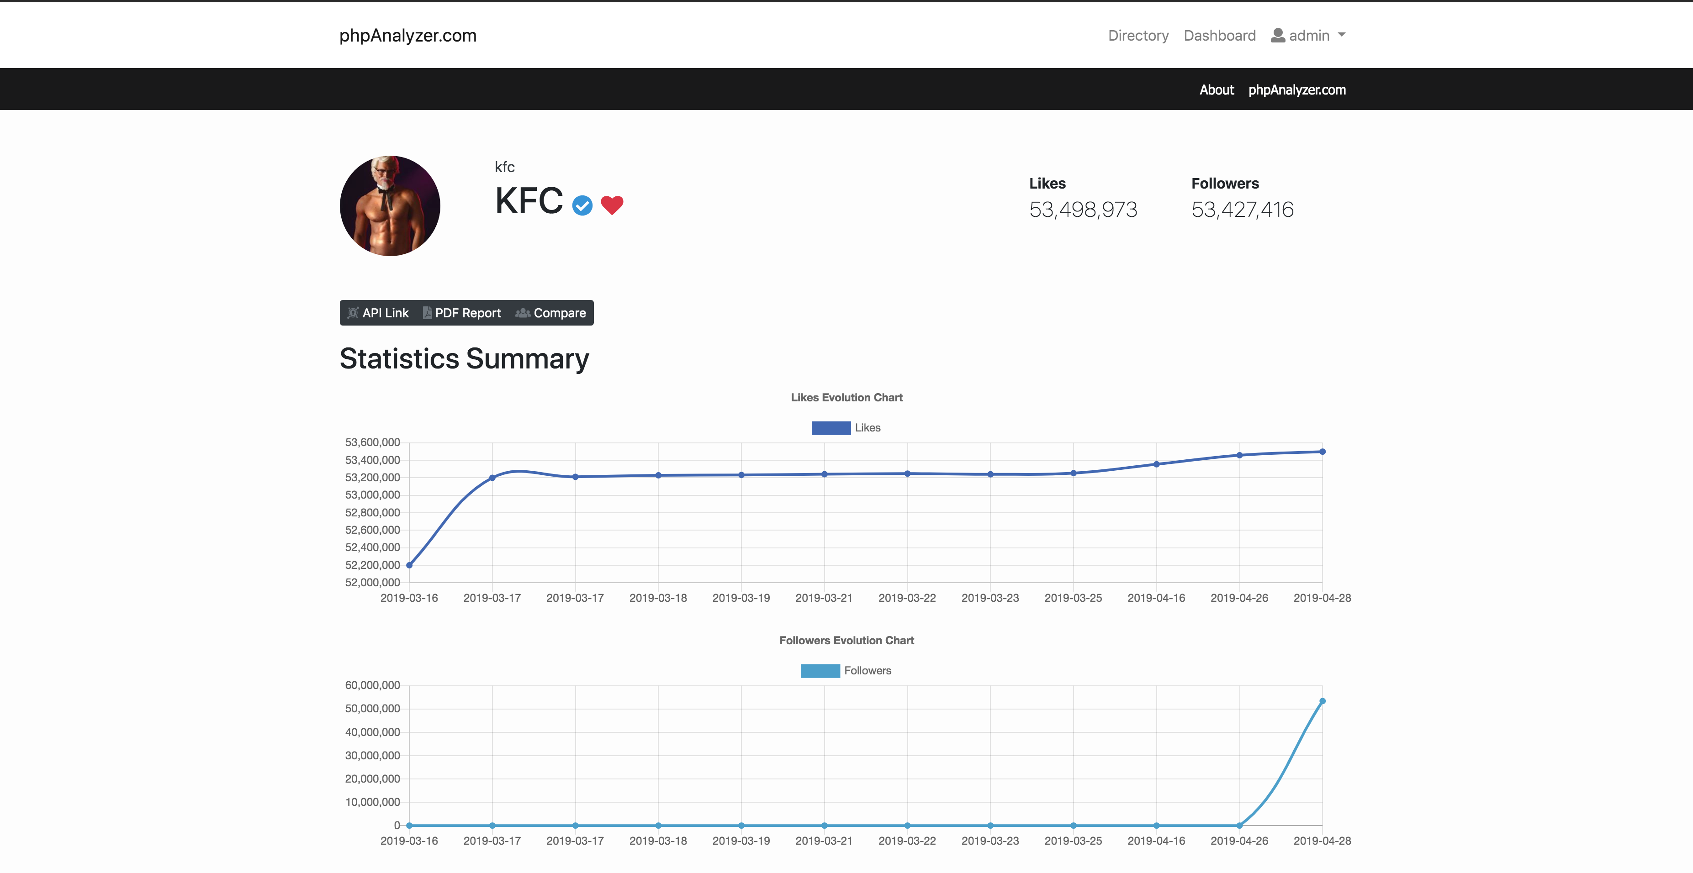Click the API Link bug icon
The height and width of the screenshot is (873, 1693).
353,313
